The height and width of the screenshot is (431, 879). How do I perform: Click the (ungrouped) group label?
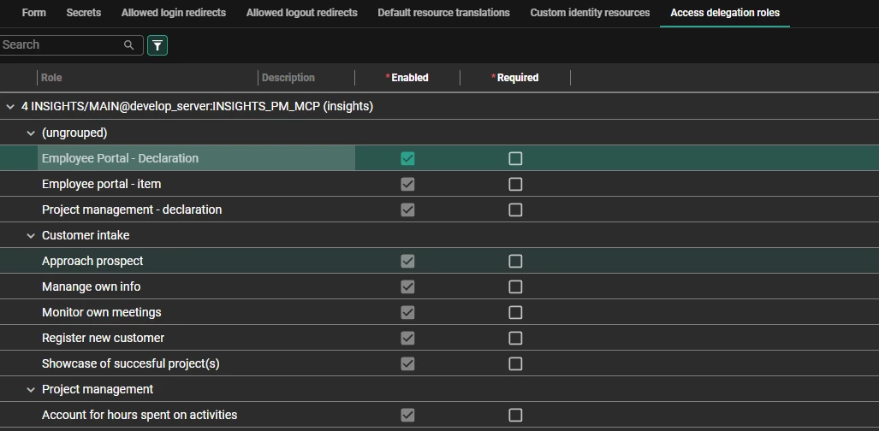(74, 133)
